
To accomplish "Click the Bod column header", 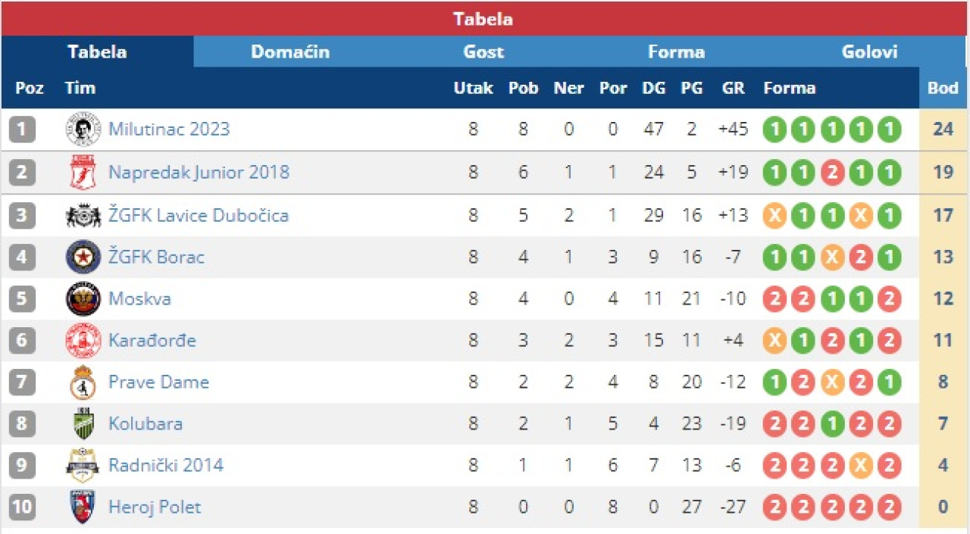I will [943, 88].
